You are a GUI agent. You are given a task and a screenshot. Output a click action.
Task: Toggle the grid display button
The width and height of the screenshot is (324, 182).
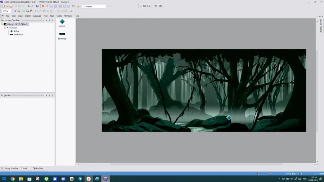point(24,11)
